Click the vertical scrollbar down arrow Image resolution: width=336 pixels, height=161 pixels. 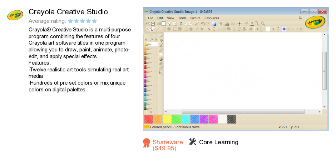(325, 107)
